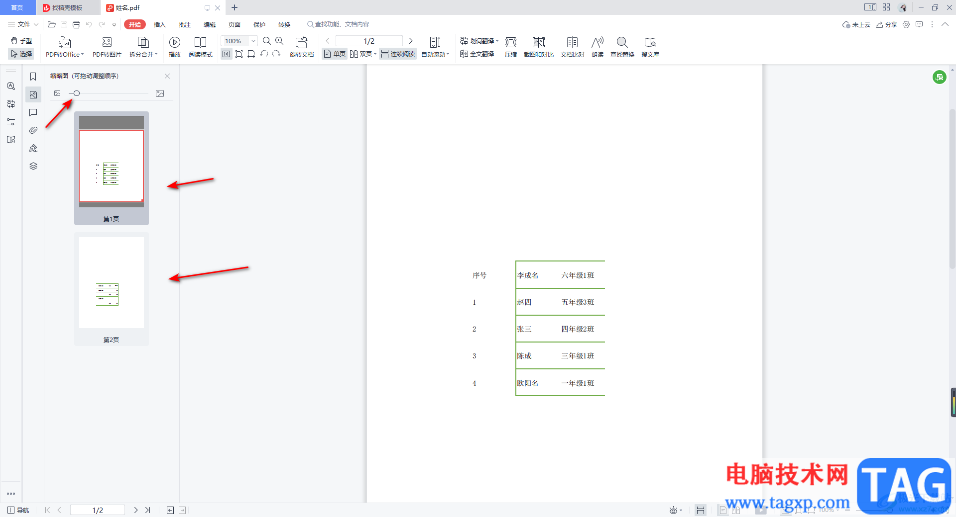Open 搜文库 library search
Image resolution: width=956 pixels, height=517 pixels.
tap(650, 47)
